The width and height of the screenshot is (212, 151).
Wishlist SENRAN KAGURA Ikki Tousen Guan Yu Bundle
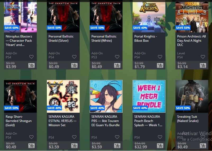tap(117, 137)
